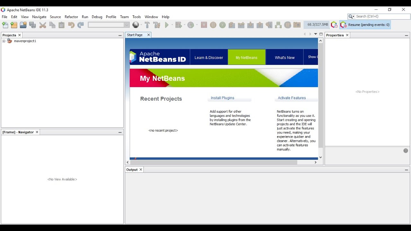This screenshot has height=231, width=411.
Task: Close the Projects panel tab
Action: (20, 35)
